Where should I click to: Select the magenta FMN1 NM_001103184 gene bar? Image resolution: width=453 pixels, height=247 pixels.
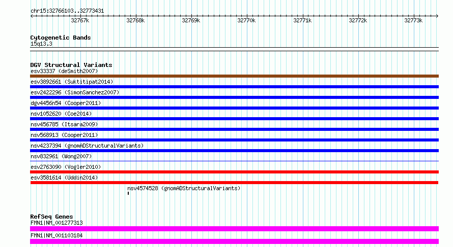pyautogui.click(x=234, y=241)
